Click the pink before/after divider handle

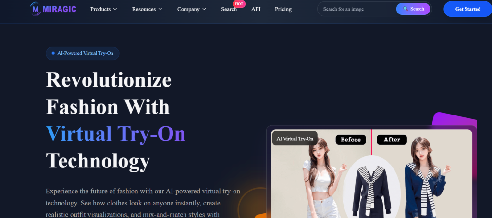[371, 142]
